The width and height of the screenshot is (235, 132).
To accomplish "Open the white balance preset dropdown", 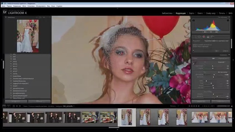I will point(222,62).
